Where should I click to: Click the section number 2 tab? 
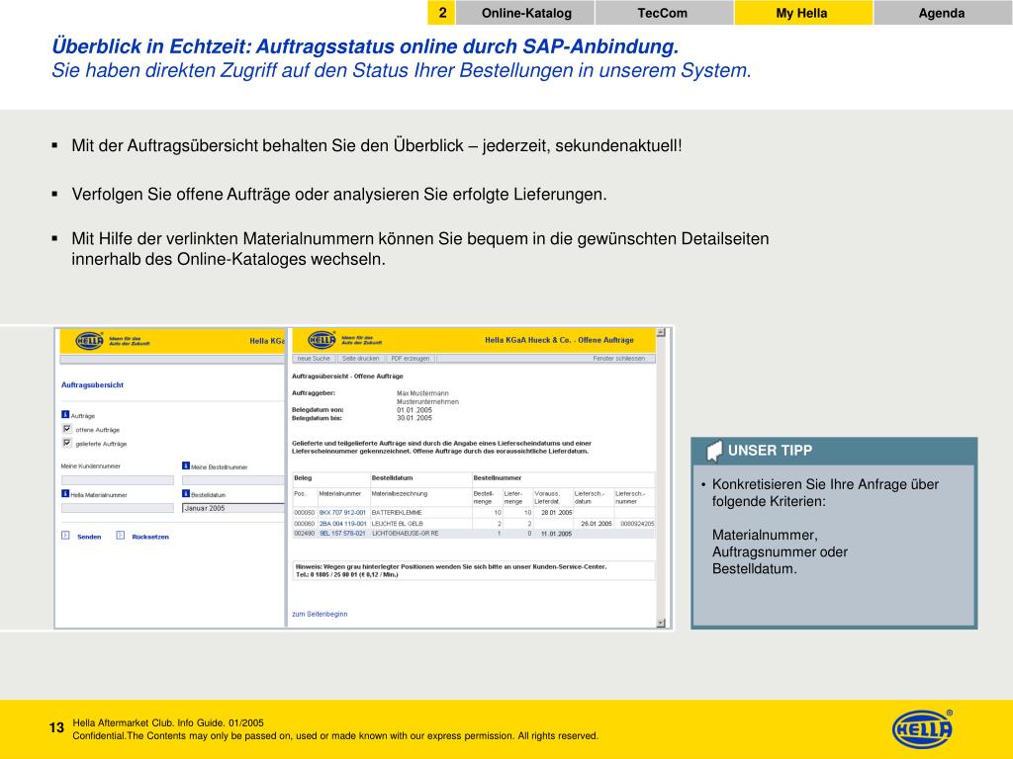(x=442, y=13)
